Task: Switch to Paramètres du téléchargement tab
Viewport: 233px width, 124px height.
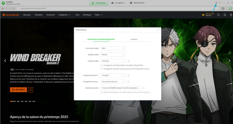Action: [x=101, y=39]
